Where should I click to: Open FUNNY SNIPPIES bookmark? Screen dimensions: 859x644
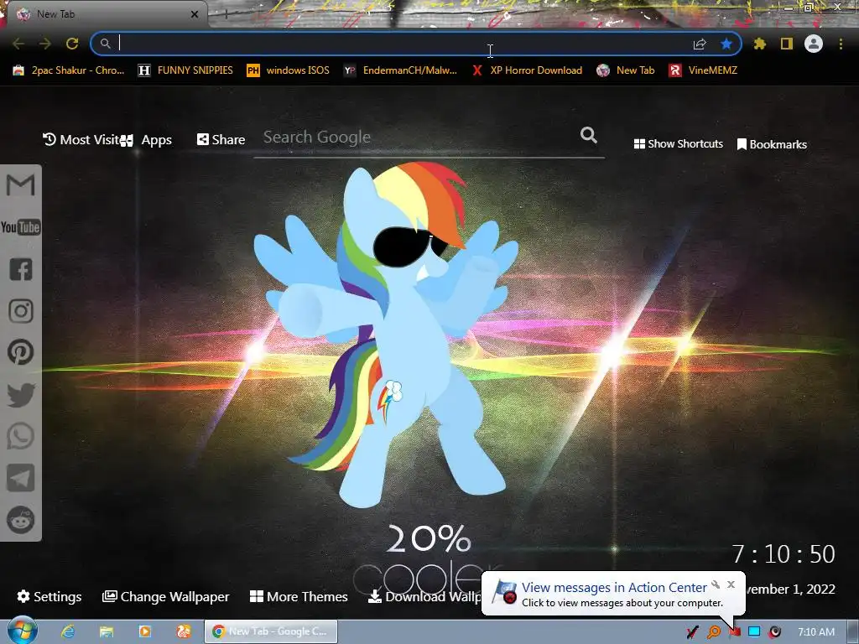coord(185,70)
